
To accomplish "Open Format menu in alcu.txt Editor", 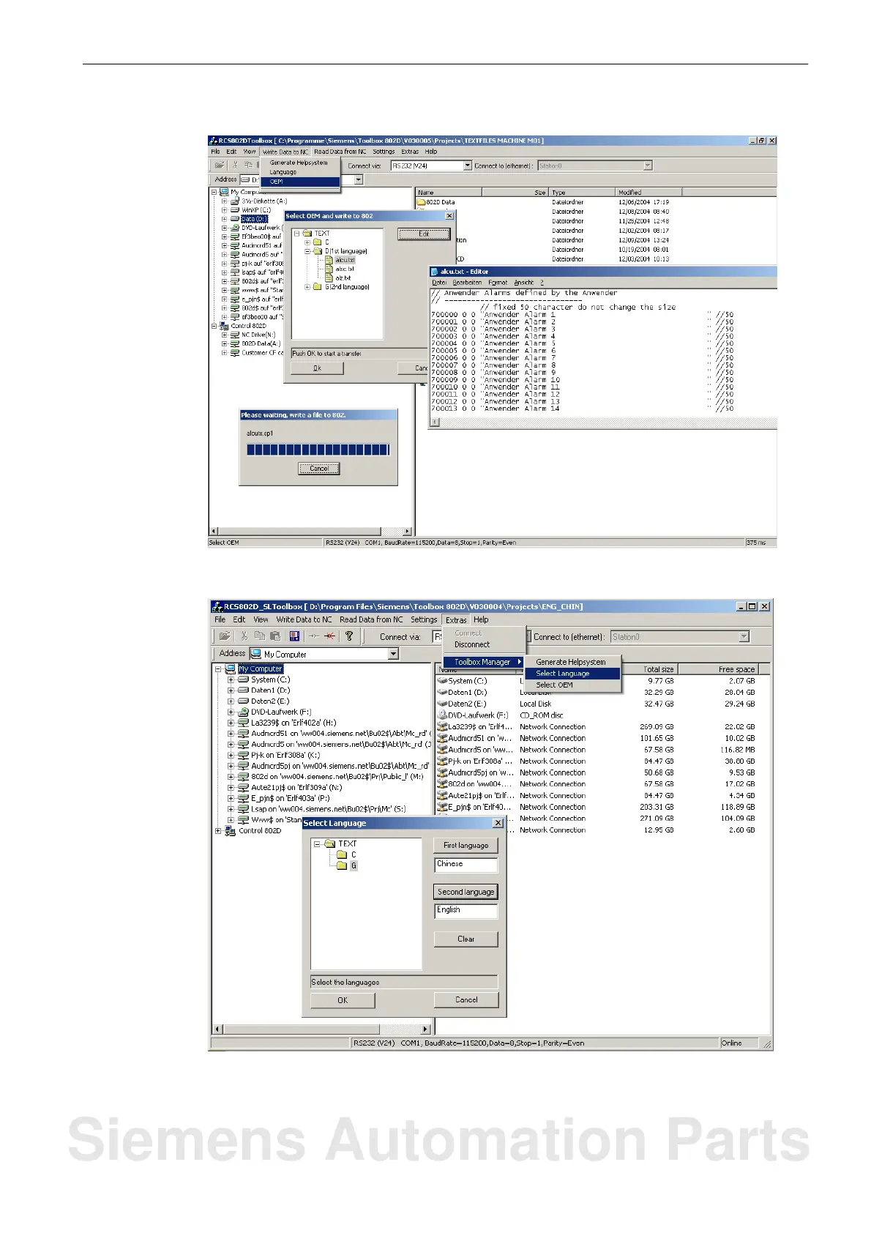I will click(498, 283).
